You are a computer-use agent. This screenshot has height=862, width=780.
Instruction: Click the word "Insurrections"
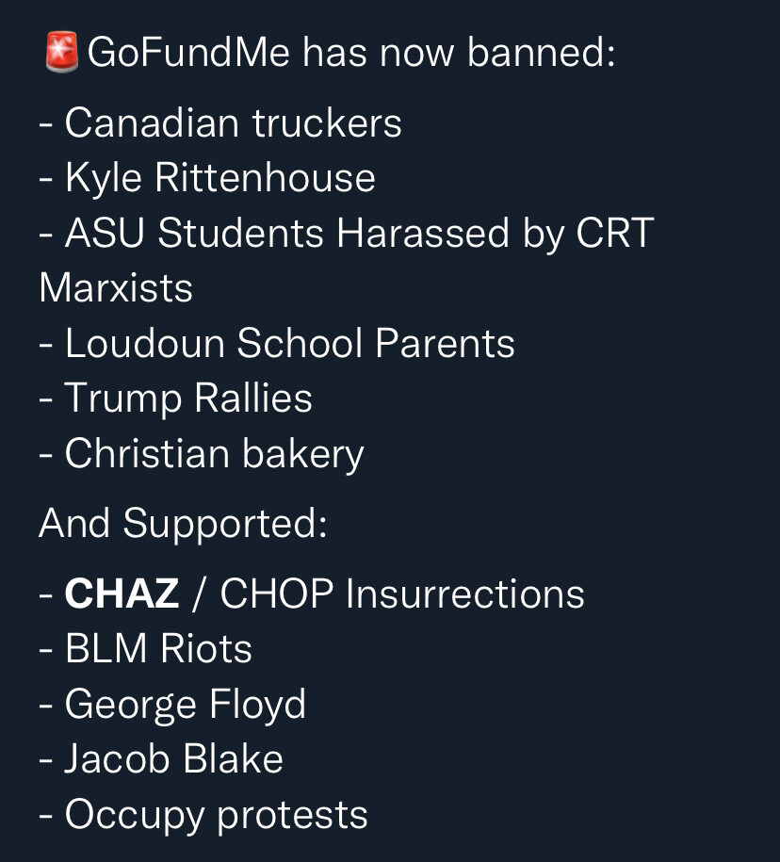[464, 594]
